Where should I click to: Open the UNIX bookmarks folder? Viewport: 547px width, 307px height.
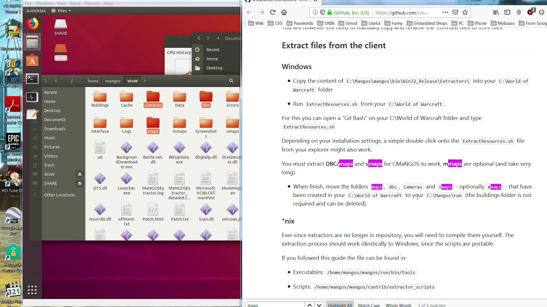[326, 23]
